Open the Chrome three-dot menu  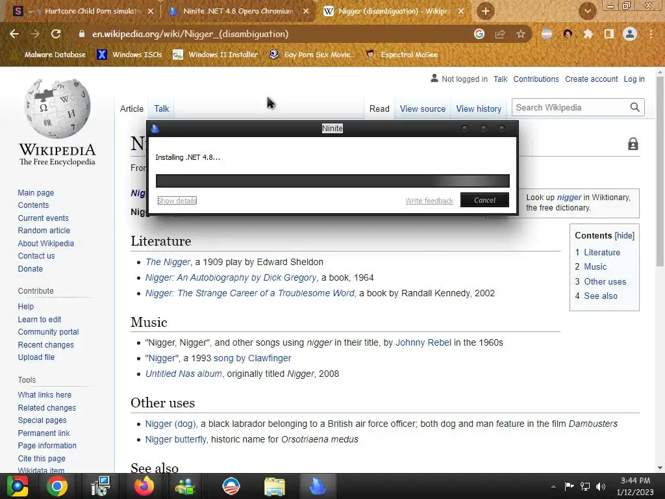(651, 34)
